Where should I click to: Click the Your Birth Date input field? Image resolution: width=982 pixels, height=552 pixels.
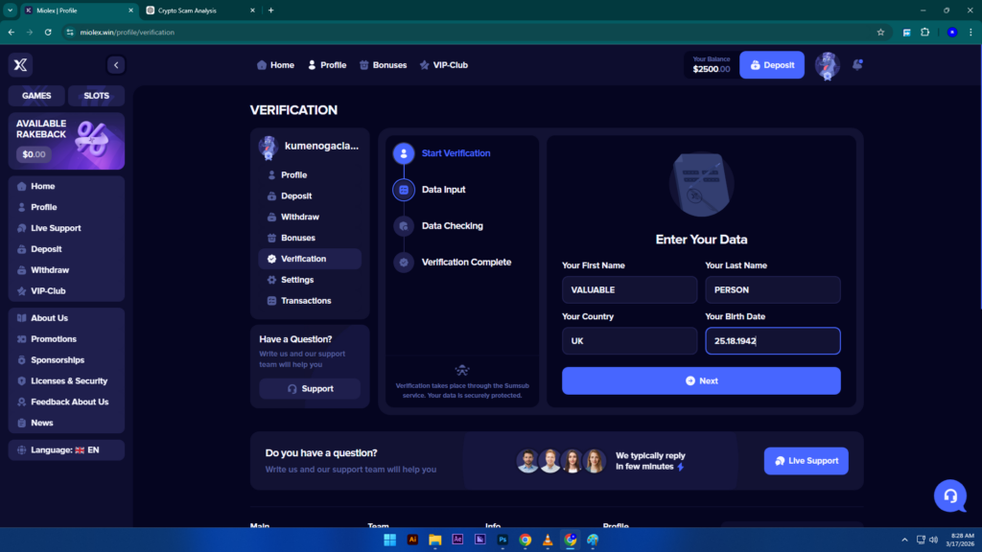coord(773,340)
